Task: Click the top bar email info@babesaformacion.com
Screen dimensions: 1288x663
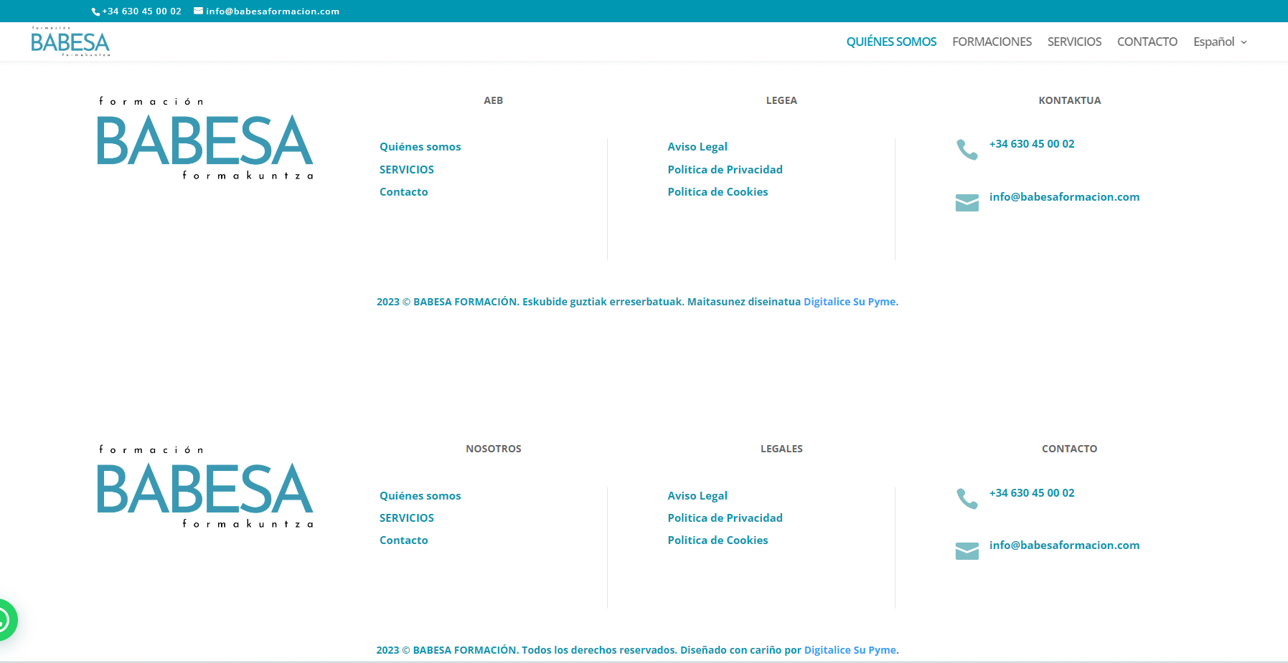Action: coord(273,11)
